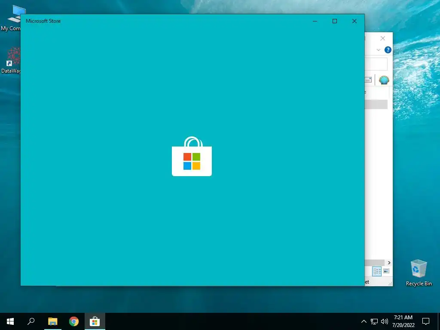440x330 pixels.
Task: Close the background Explorer window
Action: pos(383,38)
